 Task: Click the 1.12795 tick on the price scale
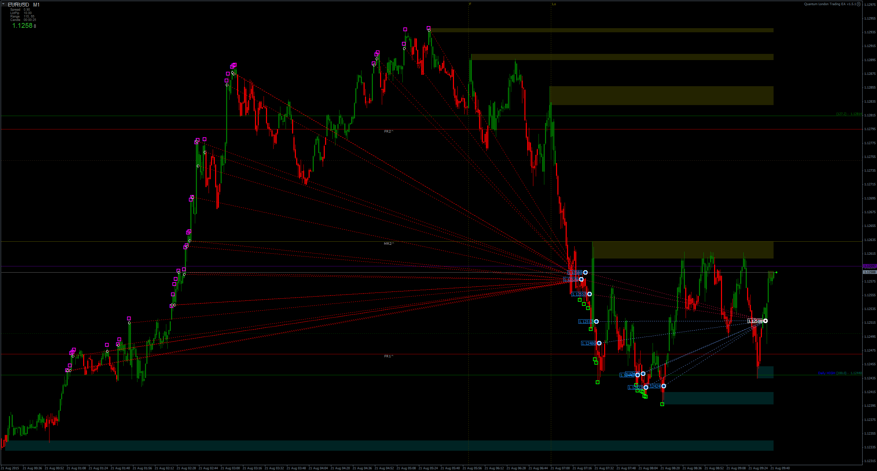(x=870, y=129)
